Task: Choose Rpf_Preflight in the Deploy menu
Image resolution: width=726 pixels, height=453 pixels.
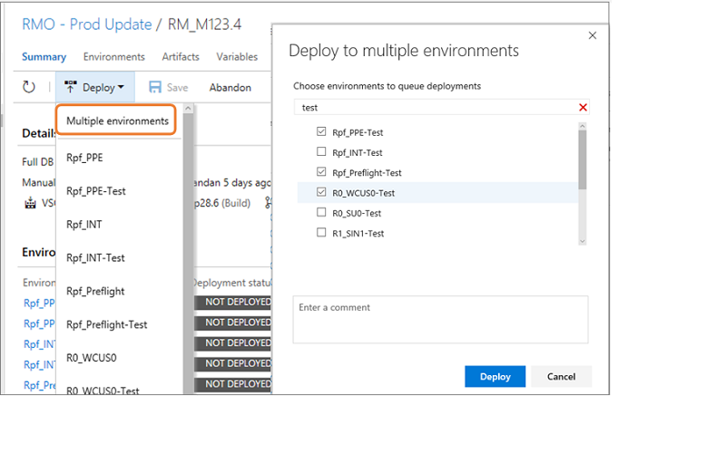Action: click(x=95, y=291)
